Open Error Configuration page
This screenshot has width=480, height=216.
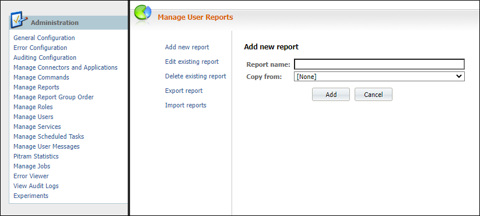click(x=40, y=48)
